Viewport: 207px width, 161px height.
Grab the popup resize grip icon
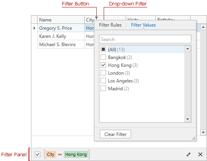(x=194, y=138)
